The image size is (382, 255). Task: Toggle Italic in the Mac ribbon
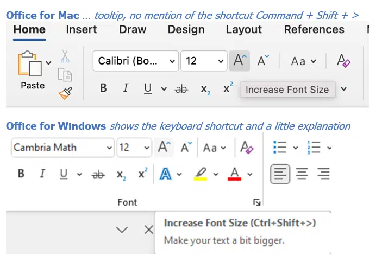[x=126, y=88]
